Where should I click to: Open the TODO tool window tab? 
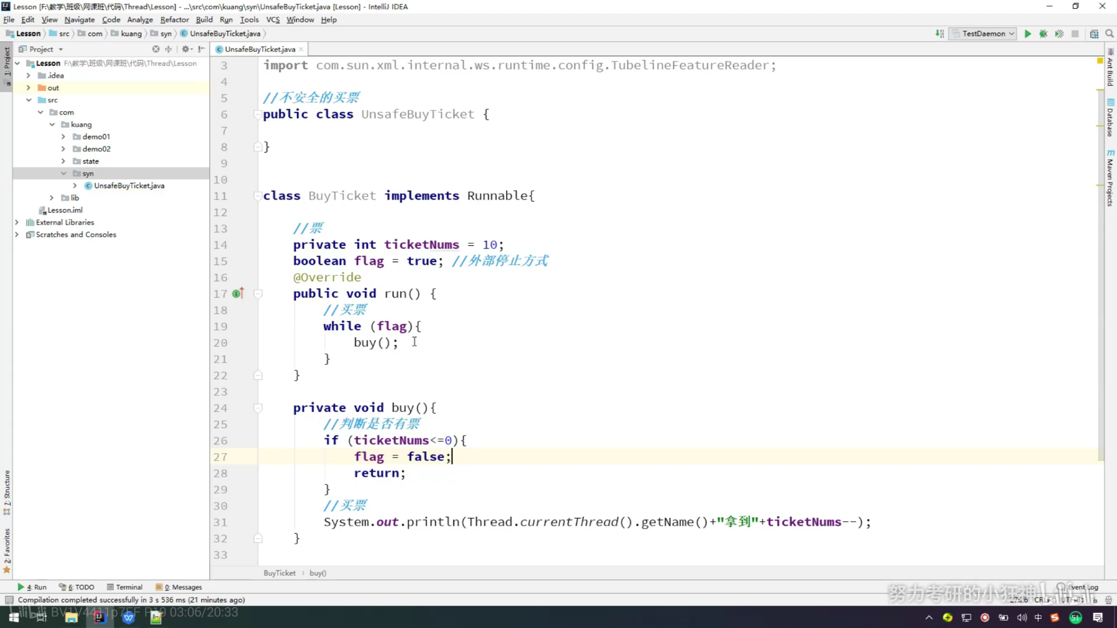(77, 587)
